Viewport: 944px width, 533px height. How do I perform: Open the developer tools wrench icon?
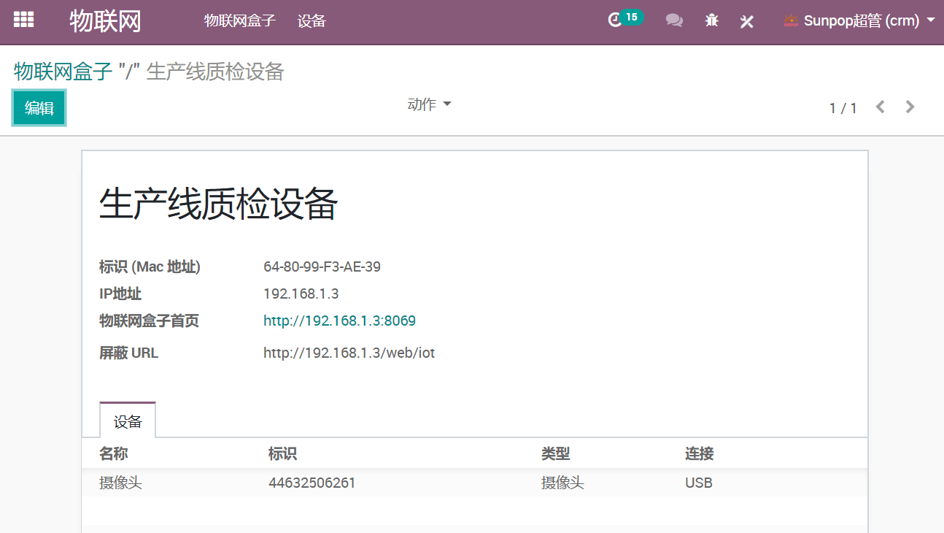(746, 21)
